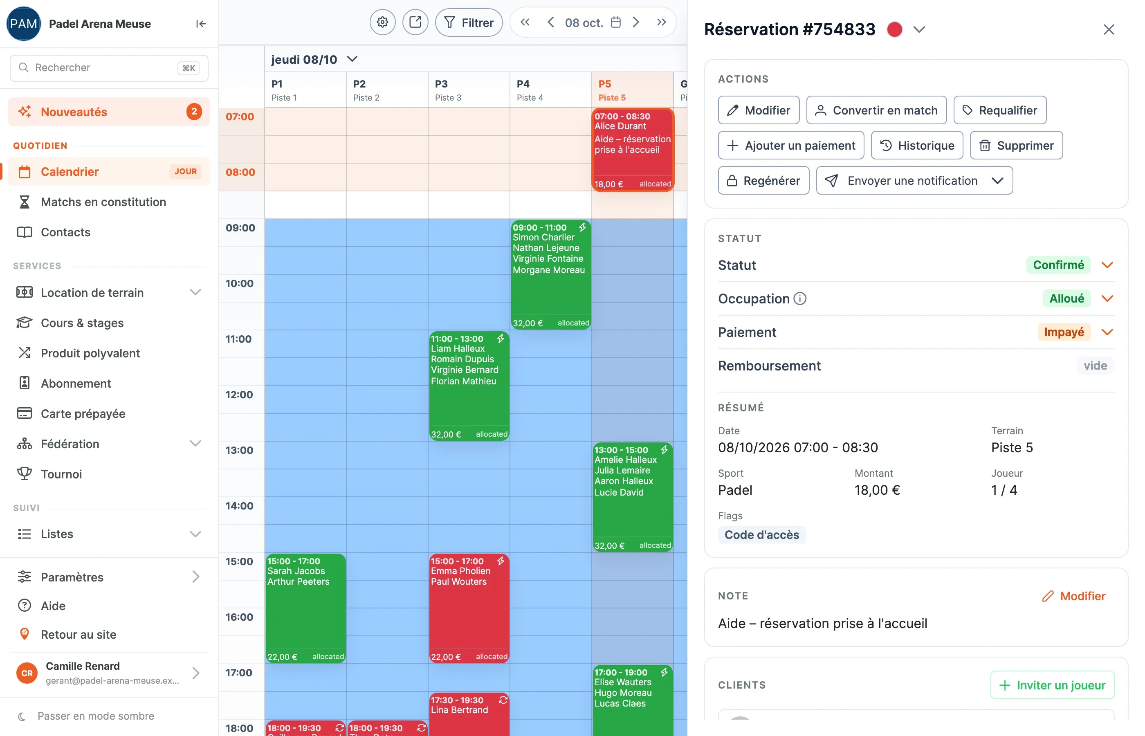The image size is (1145, 736).
Task: Click the Occupation info icon
Action: click(800, 299)
